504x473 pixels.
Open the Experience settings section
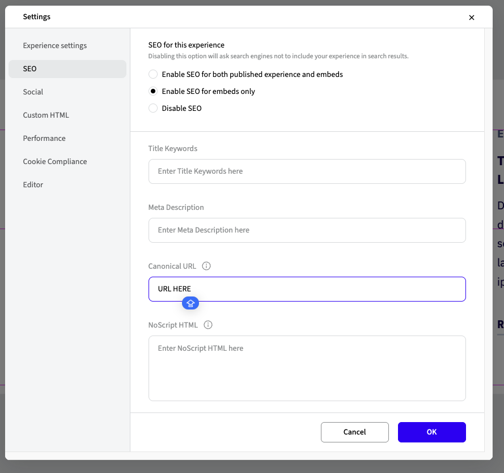pos(55,45)
